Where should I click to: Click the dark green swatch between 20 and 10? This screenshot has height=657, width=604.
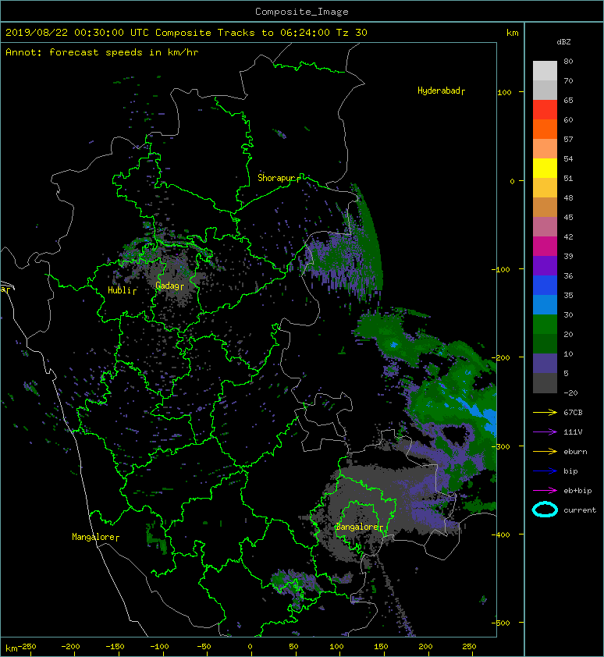(x=545, y=344)
